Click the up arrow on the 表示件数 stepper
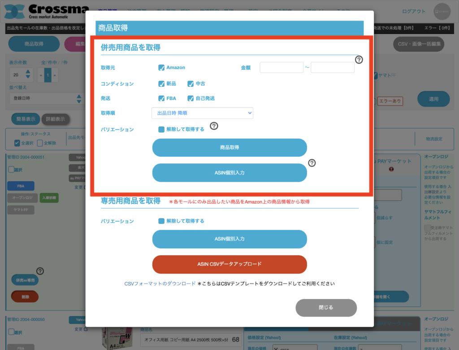The image size is (459, 350). pos(27,72)
